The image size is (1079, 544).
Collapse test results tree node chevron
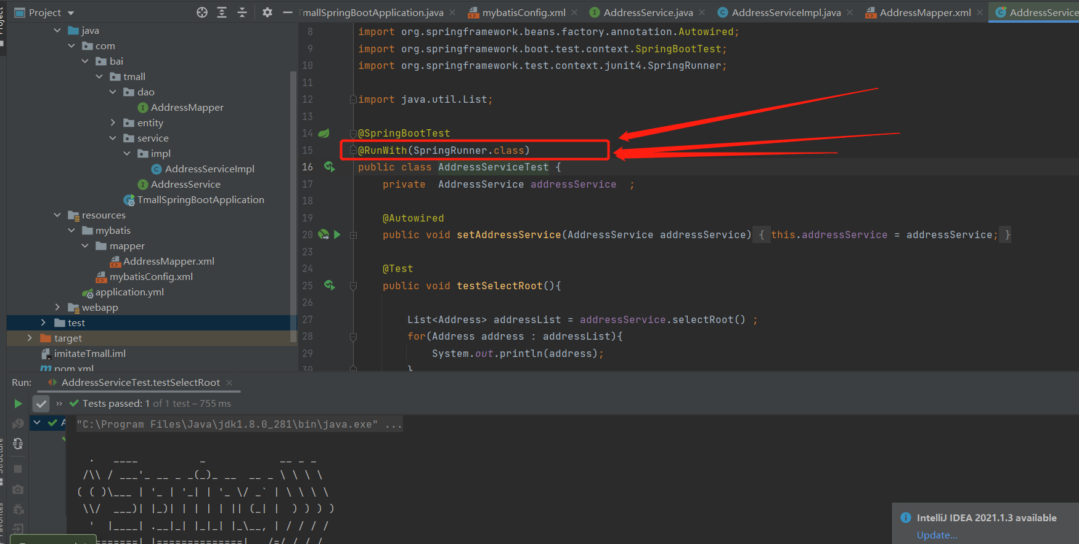[37, 422]
